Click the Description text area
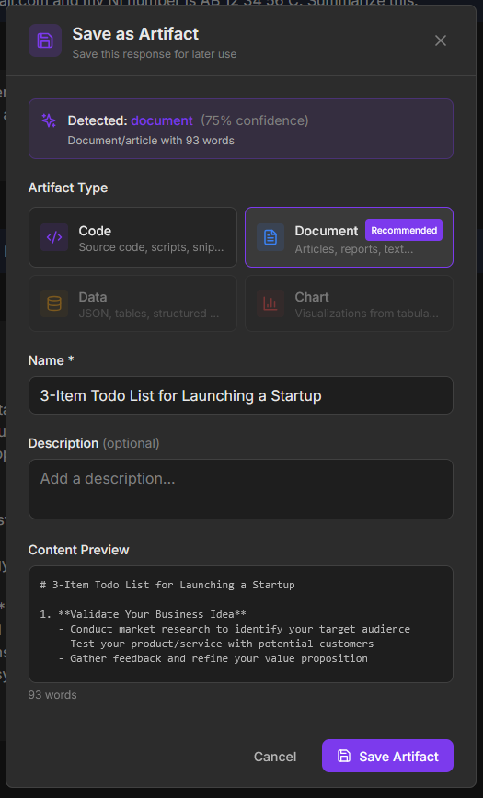483x798 pixels. (241, 489)
